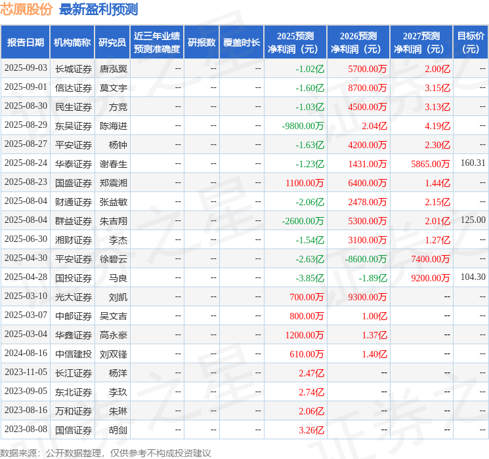
Task: Click the 芯原股份 title text
Action: point(26,9)
